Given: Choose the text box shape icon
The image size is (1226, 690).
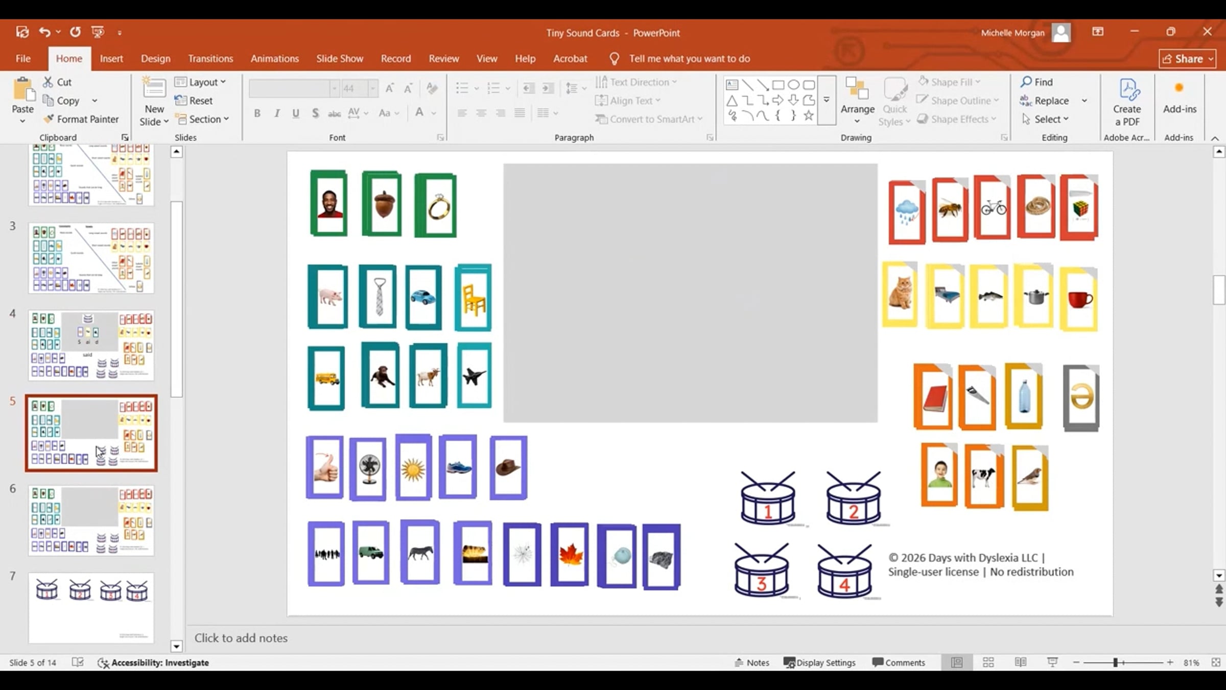Looking at the screenshot, I should 732,84.
